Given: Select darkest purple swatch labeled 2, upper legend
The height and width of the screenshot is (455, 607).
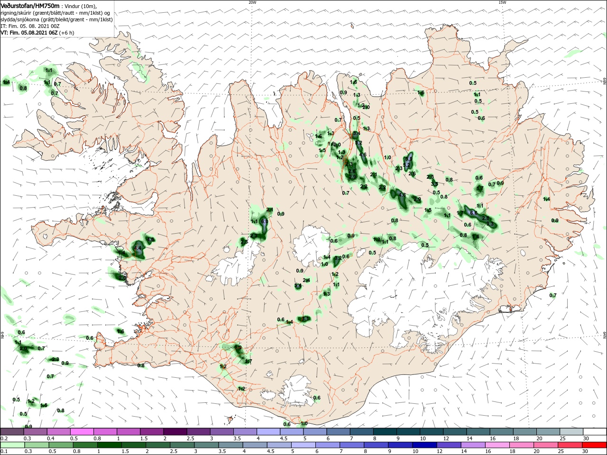Looking at the screenshot, I should (175, 432).
